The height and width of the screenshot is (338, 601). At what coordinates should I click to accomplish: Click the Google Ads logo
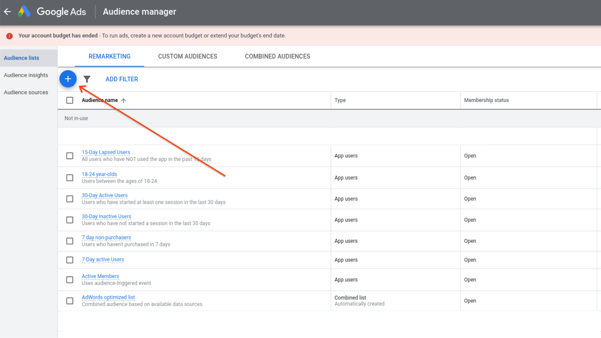pyautogui.click(x=24, y=12)
